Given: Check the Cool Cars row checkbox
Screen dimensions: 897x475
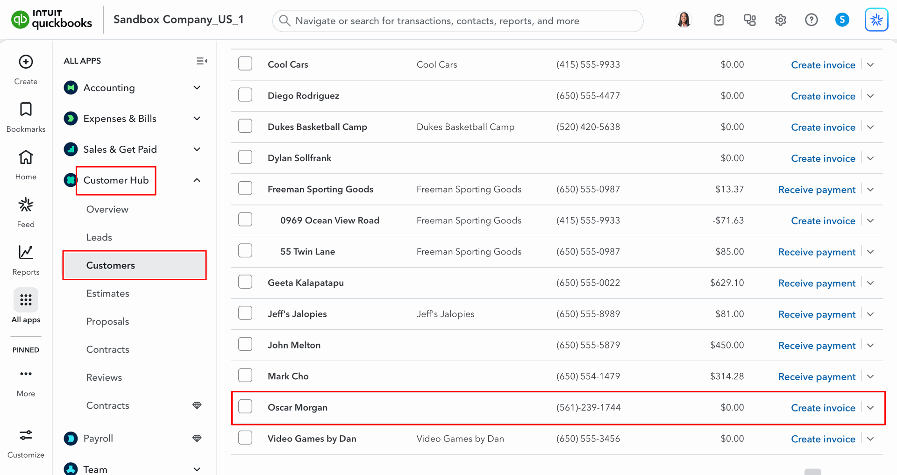Looking at the screenshot, I should (x=245, y=64).
